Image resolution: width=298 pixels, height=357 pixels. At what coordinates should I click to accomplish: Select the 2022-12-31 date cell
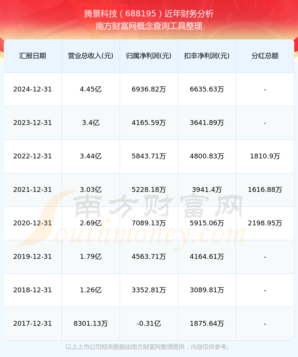(33, 156)
